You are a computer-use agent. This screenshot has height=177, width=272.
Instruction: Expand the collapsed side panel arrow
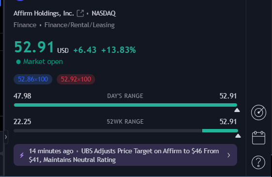[6, 137]
